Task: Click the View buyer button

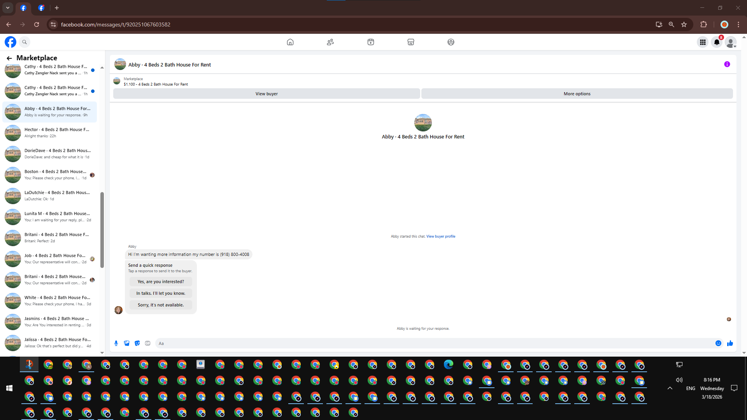Action: coord(267,94)
